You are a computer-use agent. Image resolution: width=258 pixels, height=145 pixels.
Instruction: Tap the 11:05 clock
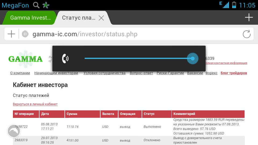[247, 5]
